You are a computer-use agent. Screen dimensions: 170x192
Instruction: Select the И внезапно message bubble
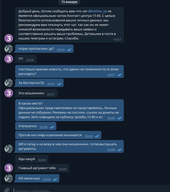[36, 126]
